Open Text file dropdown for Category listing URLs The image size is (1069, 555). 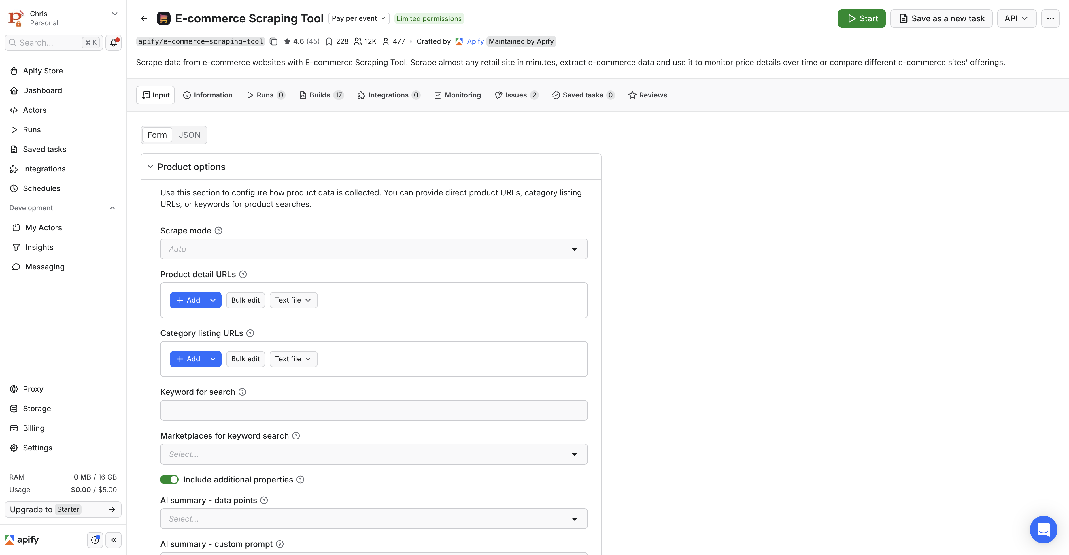pos(293,359)
